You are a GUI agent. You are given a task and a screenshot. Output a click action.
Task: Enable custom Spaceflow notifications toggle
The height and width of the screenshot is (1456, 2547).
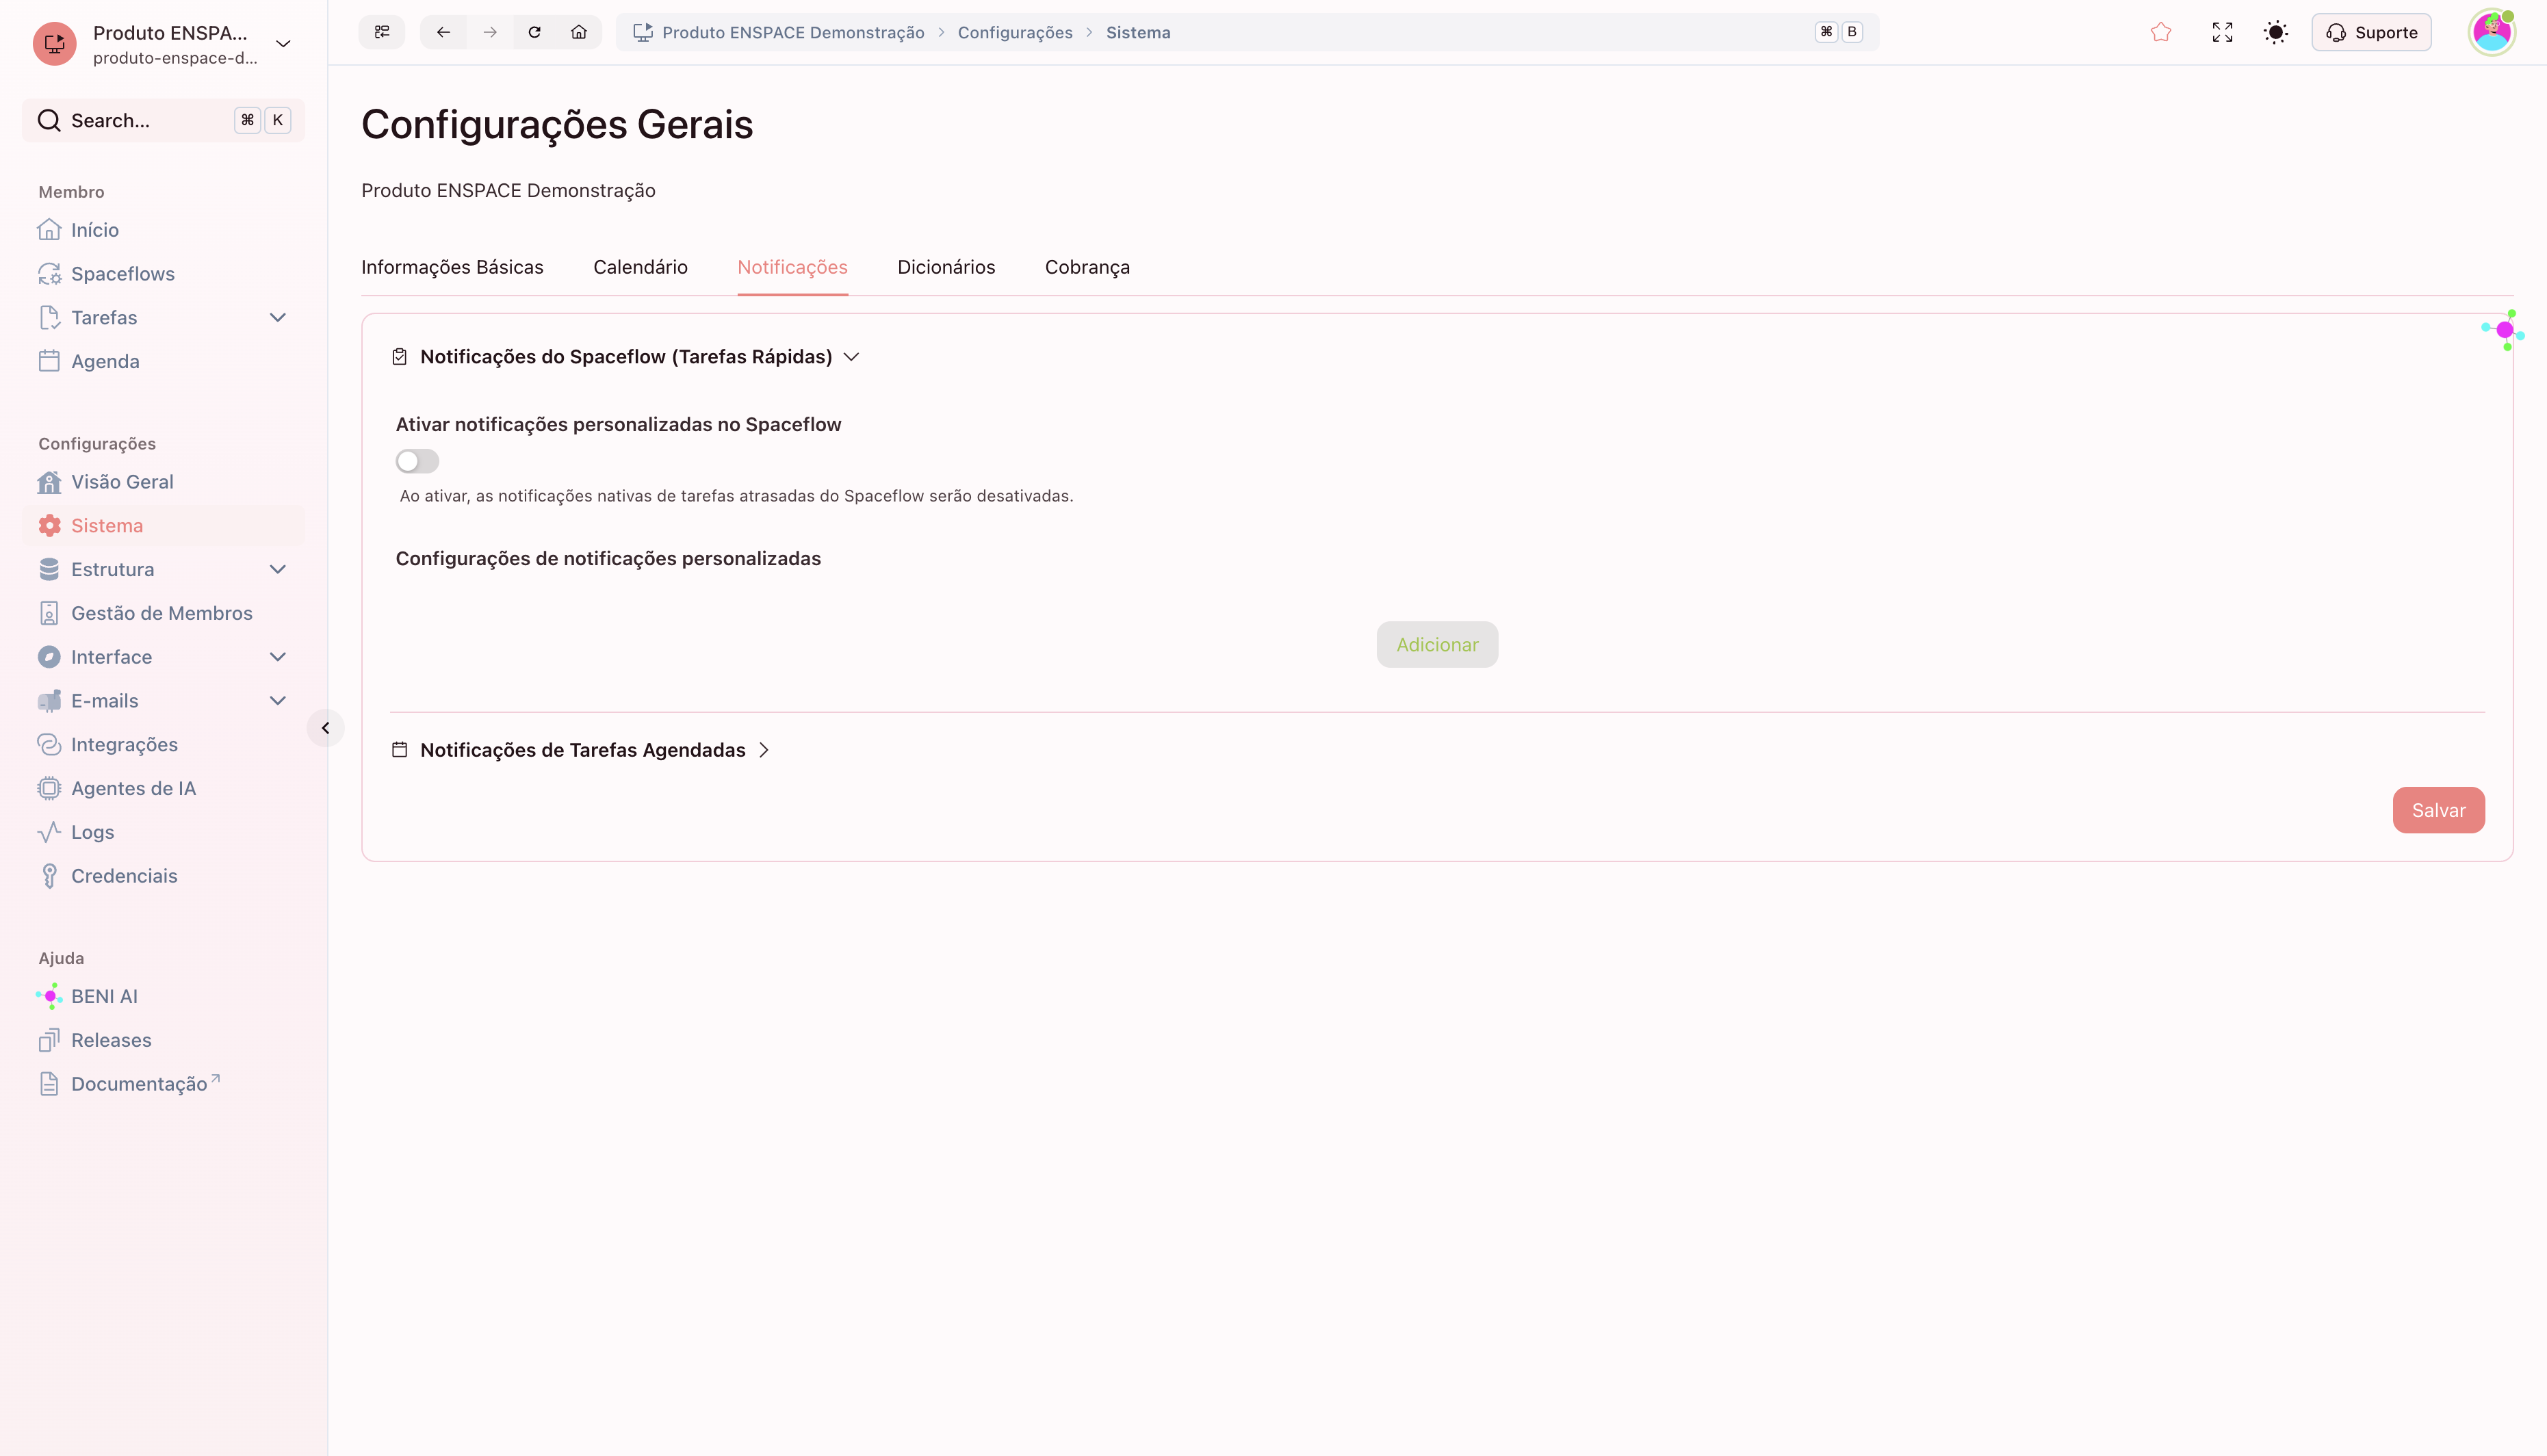pyautogui.click(x=417, y=461)
